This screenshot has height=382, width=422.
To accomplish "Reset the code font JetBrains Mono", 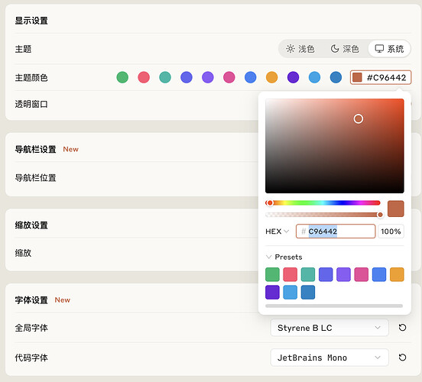I will (x=402, y=358).
